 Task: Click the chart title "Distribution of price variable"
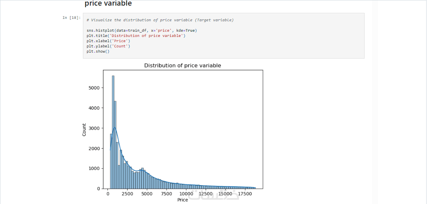tap(182, 65)
